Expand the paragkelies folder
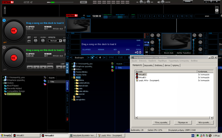Screen dimensions: 222x138 72,100
